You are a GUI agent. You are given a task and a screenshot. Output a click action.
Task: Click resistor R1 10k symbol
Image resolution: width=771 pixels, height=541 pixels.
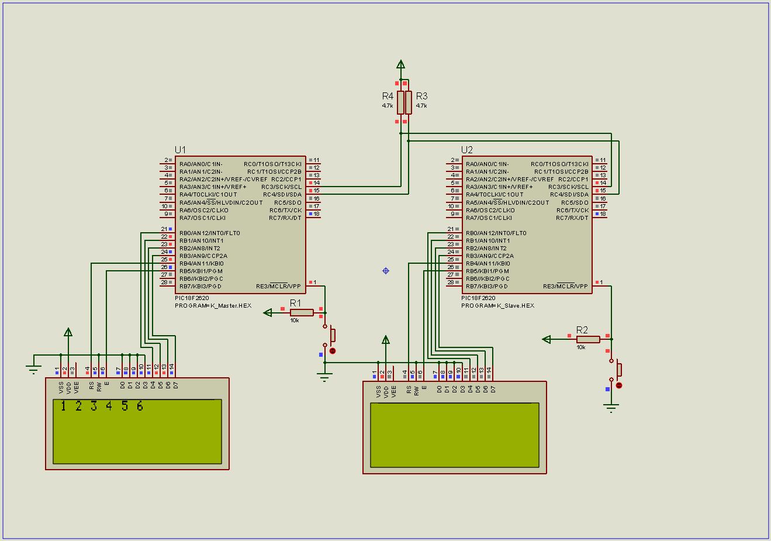pos(302,312)
